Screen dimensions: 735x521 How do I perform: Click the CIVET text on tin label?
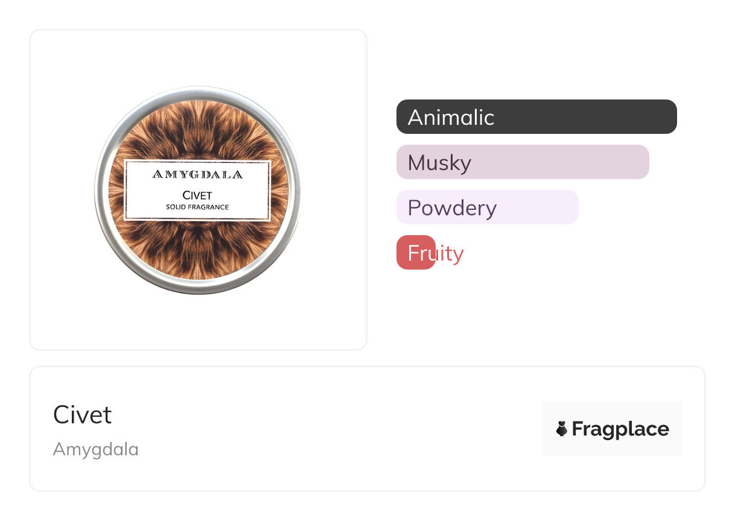[197, 195]
